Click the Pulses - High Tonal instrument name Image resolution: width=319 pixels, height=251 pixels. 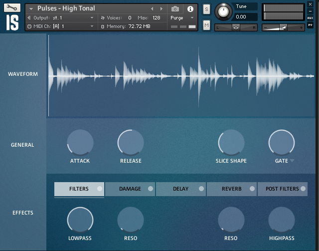[66, 8]
